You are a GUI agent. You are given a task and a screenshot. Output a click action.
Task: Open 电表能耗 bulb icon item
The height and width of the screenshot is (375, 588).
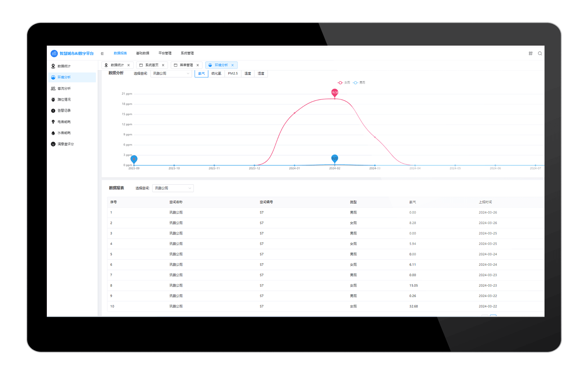tap(64, 122)
